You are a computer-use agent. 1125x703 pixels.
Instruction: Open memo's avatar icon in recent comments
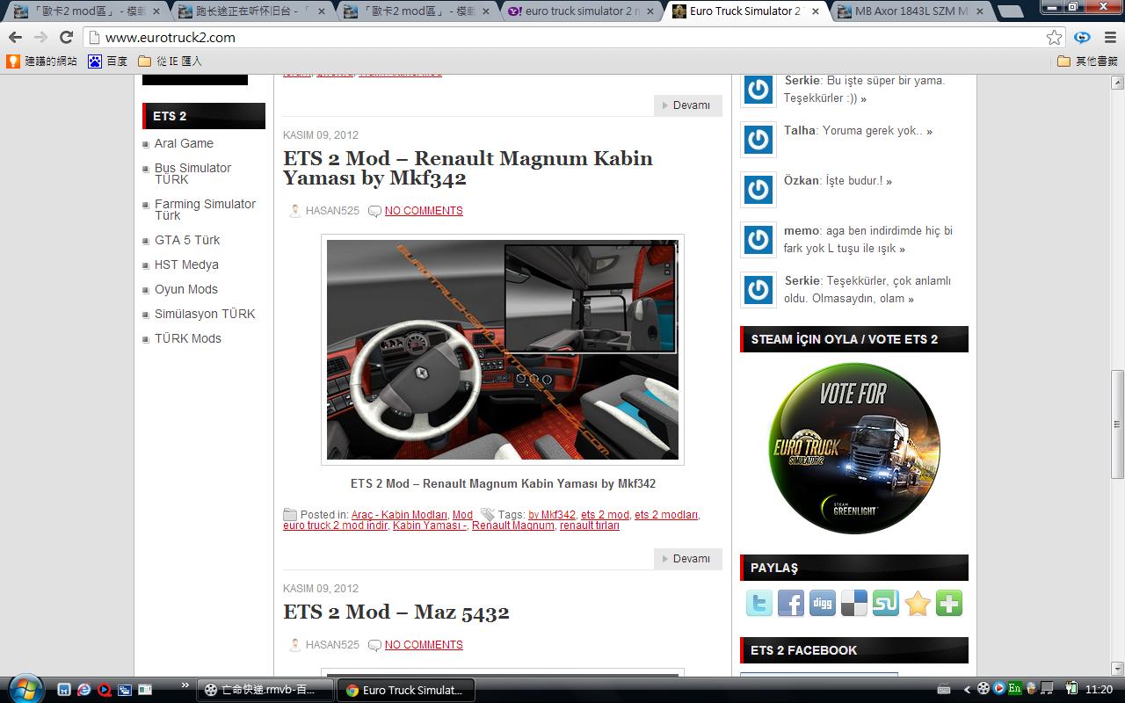point(758,239)
